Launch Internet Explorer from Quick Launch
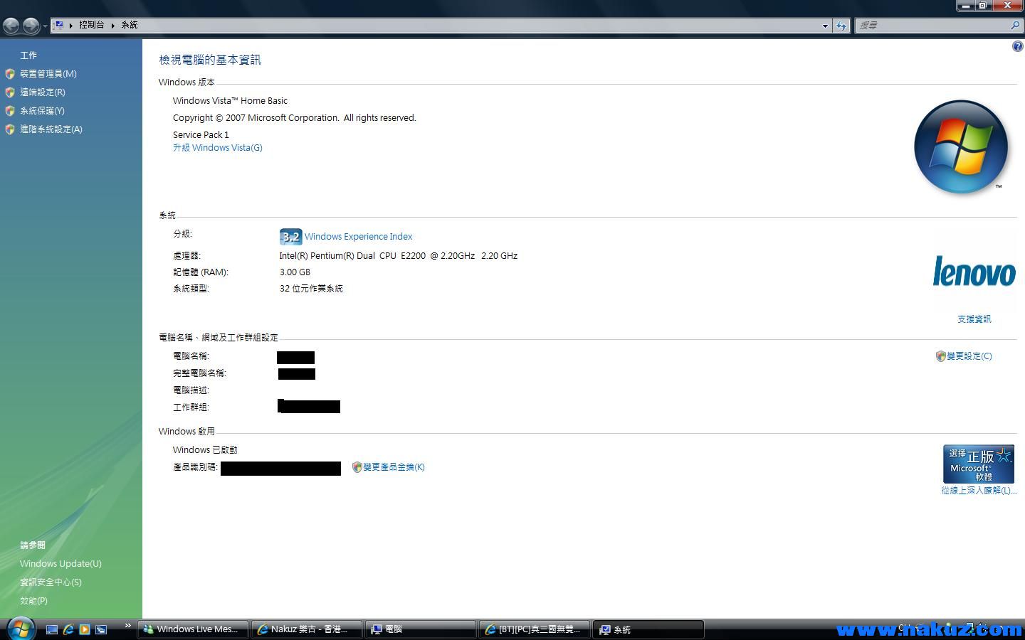Screen dimensions: 1025x640 pos(68,629)
